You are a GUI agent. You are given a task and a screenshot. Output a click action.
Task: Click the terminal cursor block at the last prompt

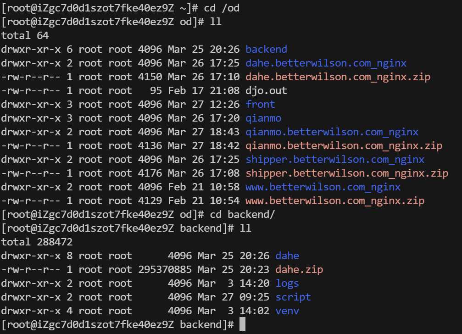click(x=243, y=324)
